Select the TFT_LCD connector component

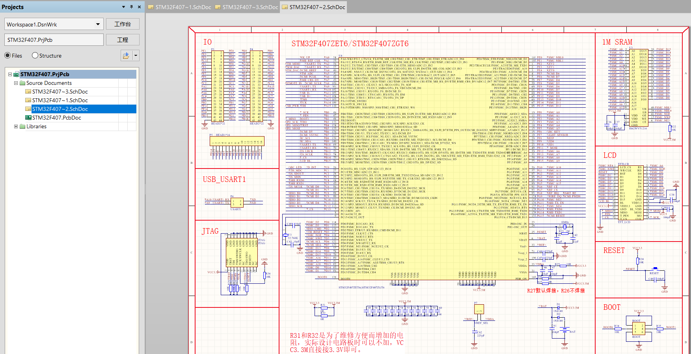tap(631, 193)
